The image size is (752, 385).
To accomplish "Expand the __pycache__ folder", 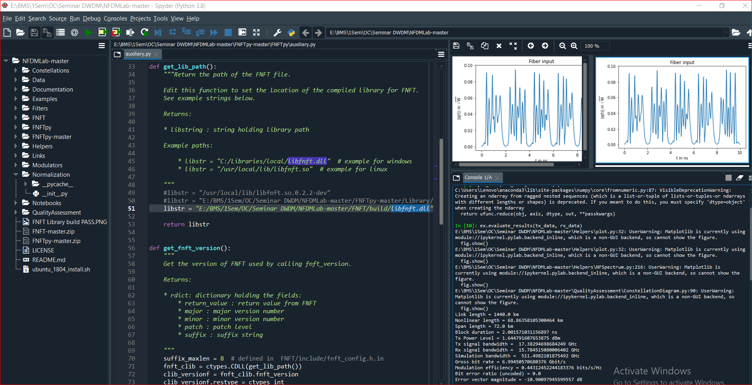I will click(x=26, y=184).
